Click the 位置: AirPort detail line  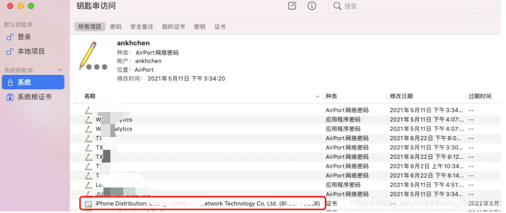[135, 70]
